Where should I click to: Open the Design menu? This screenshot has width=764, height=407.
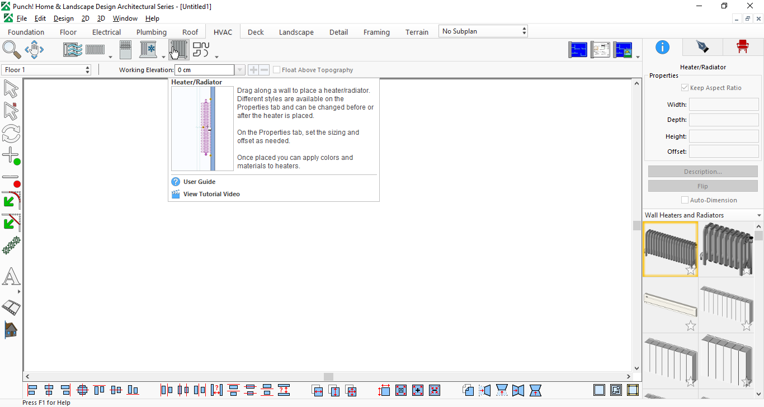pyautogui.click(x=64, y=18)
